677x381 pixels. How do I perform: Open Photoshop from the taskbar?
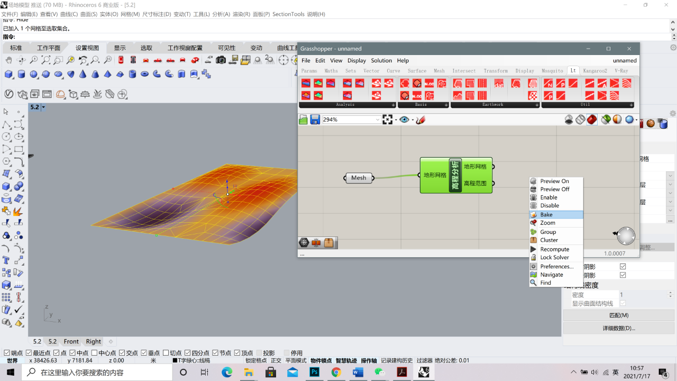click(315, 372)
